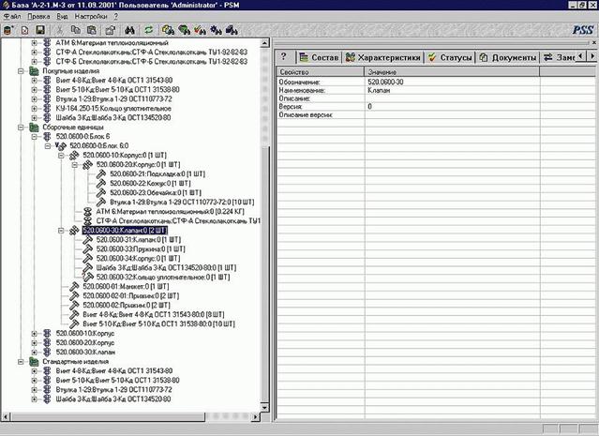Open the properties toolbar icon
This screenshot has height=436, width=599.
click(x=111, y=30)
